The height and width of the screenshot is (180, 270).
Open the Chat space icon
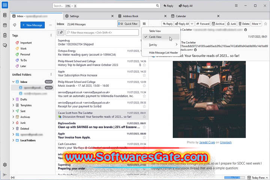coord(5,45)
